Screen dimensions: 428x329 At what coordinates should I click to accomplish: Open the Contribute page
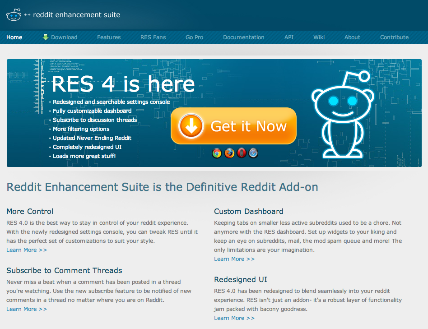394,37
